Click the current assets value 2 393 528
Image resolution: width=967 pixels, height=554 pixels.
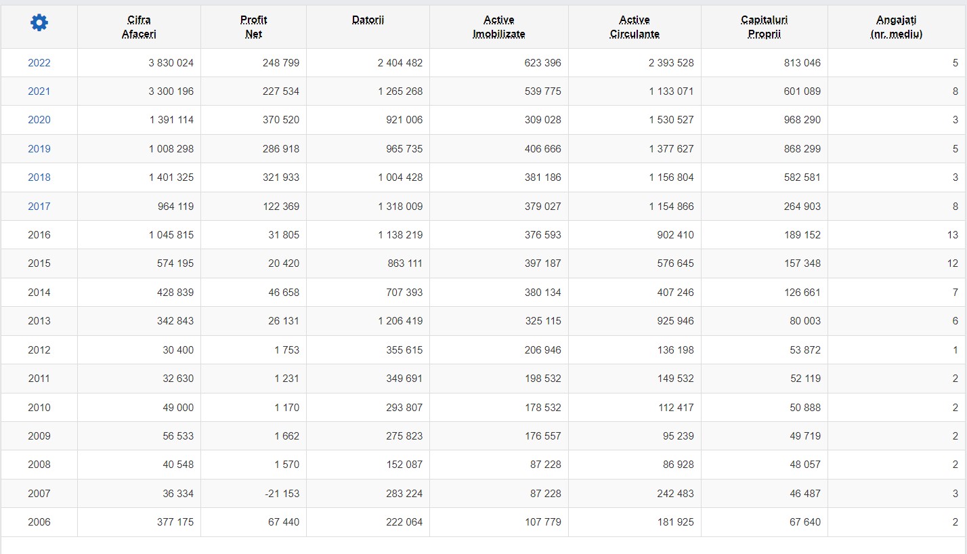coord(672,63)
